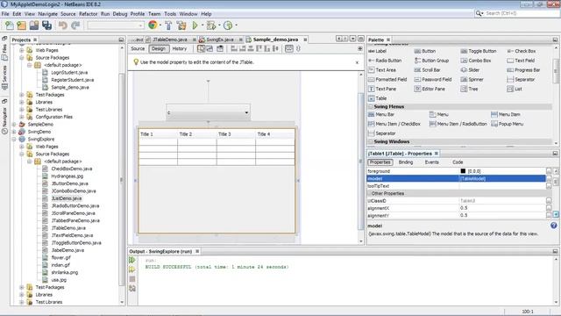Collapse the SwingExplore project node

point(14,139)
